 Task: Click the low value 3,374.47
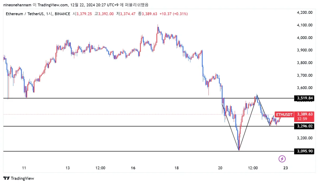tap(128, 14)
